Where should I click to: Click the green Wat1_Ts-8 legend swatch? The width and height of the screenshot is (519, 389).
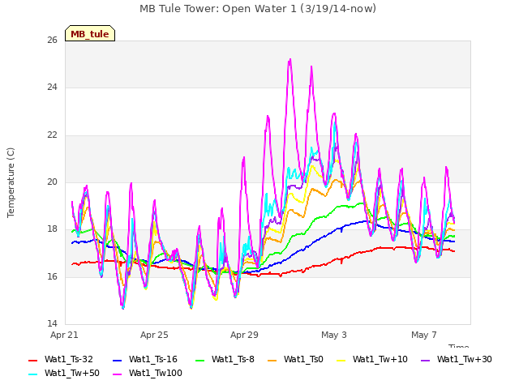click(x=200, y=360)
